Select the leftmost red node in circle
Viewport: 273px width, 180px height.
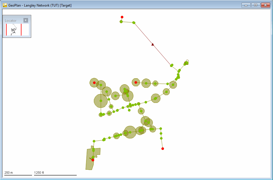click(x=94, y=83)
